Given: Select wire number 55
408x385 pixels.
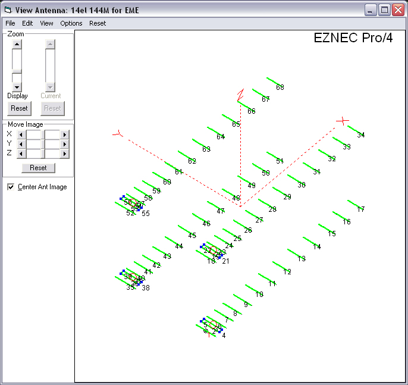Looking at the screenshot, I should coord(146,214).
